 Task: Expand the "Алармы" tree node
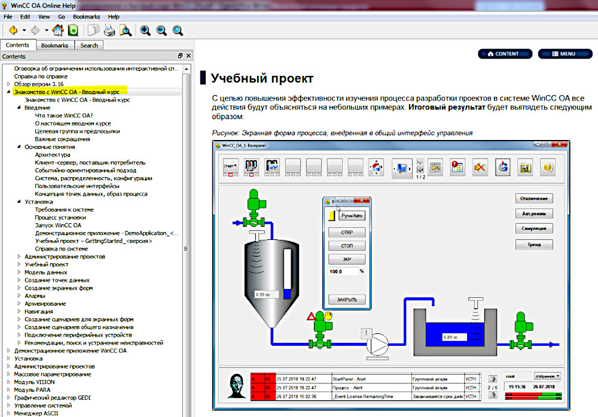19,296
